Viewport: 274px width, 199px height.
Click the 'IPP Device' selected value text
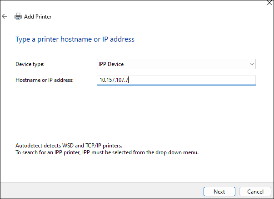(x=111, y=64)
